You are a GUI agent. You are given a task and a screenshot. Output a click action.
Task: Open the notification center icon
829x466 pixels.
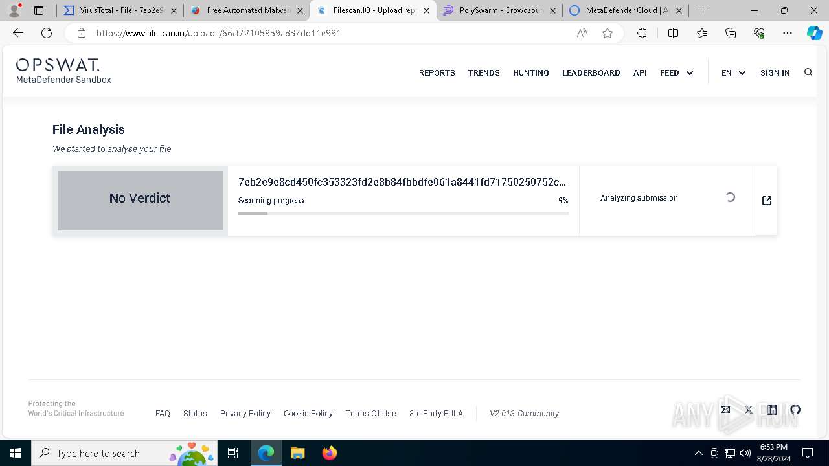[x=808, y=453]
